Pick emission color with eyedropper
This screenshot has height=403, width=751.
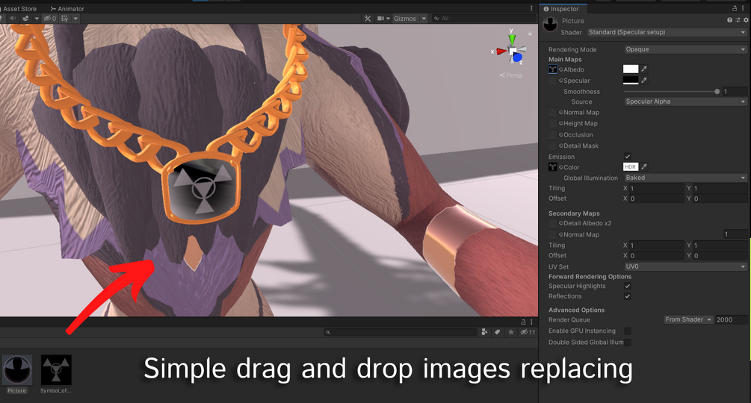pos(644,167)
